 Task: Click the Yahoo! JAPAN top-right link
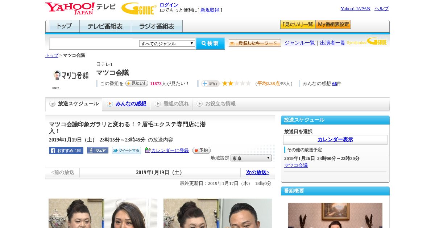(356, 9)
